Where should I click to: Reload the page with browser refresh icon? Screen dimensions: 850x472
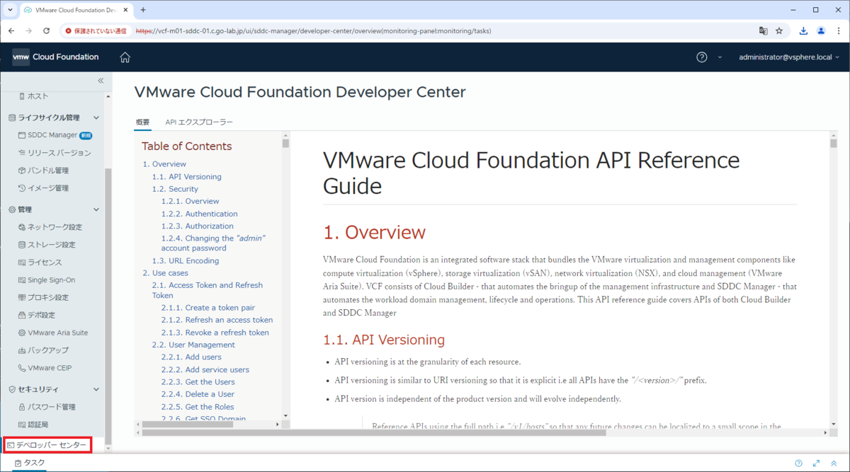46,31
